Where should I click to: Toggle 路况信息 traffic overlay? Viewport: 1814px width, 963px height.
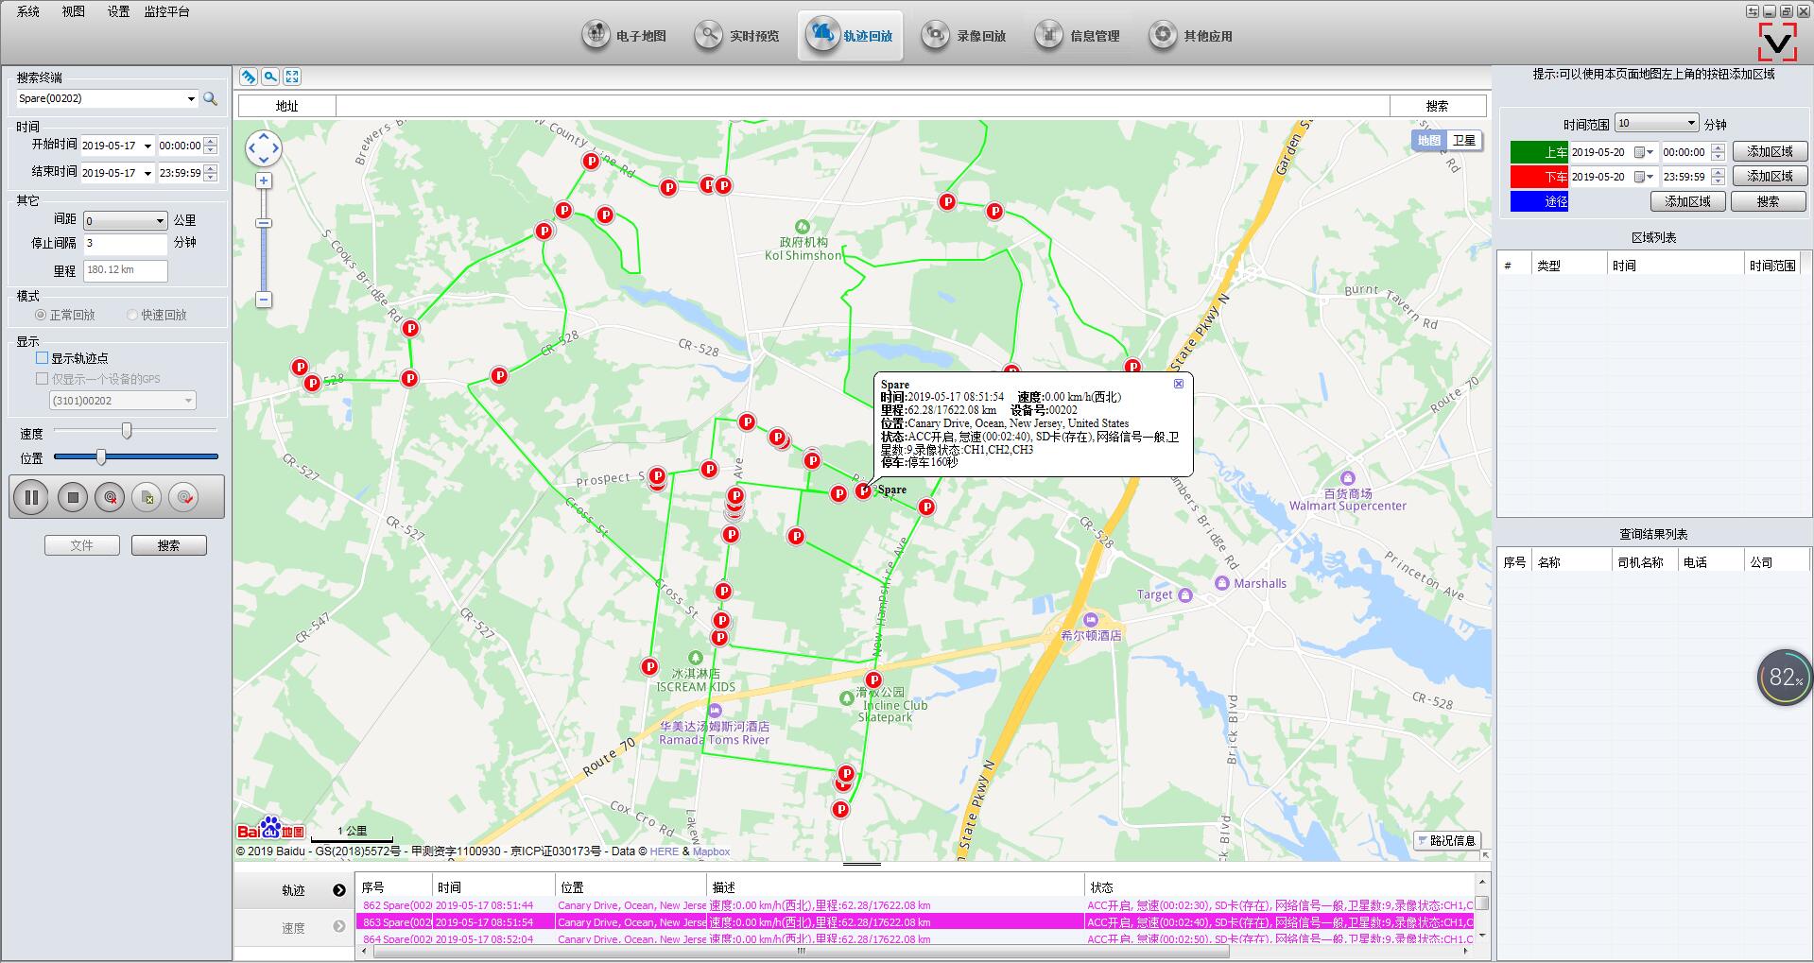[1446, 840]
